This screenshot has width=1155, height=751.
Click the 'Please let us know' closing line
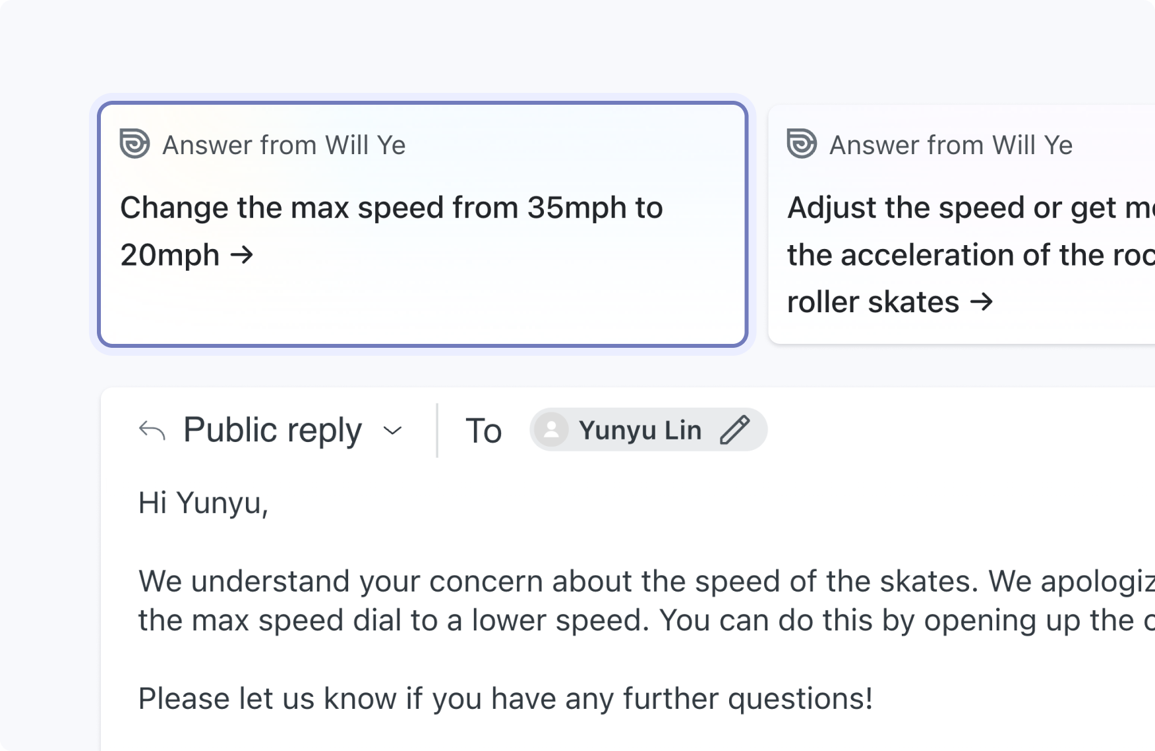point(506,698)
